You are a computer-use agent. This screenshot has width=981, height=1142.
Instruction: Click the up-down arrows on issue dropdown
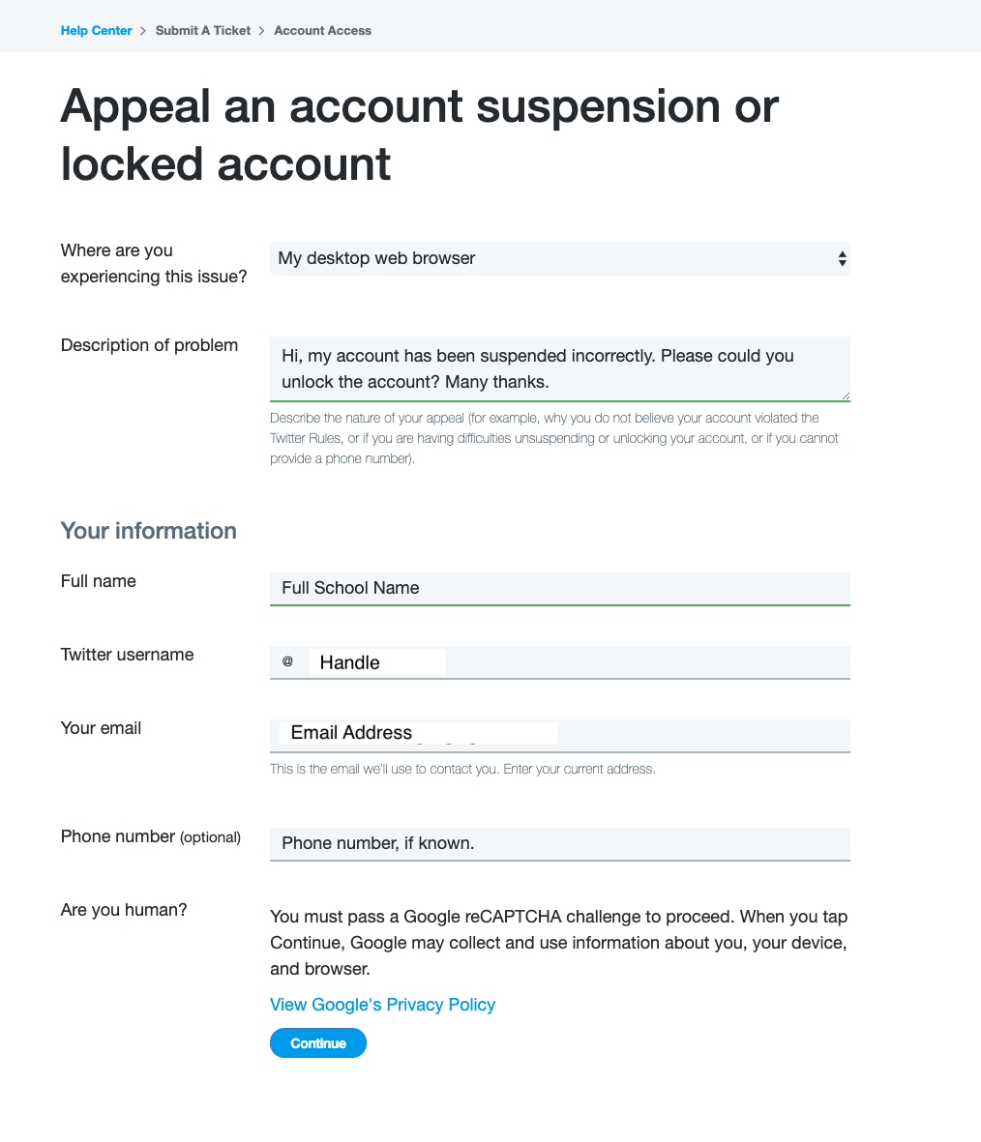tap(843, 259)
